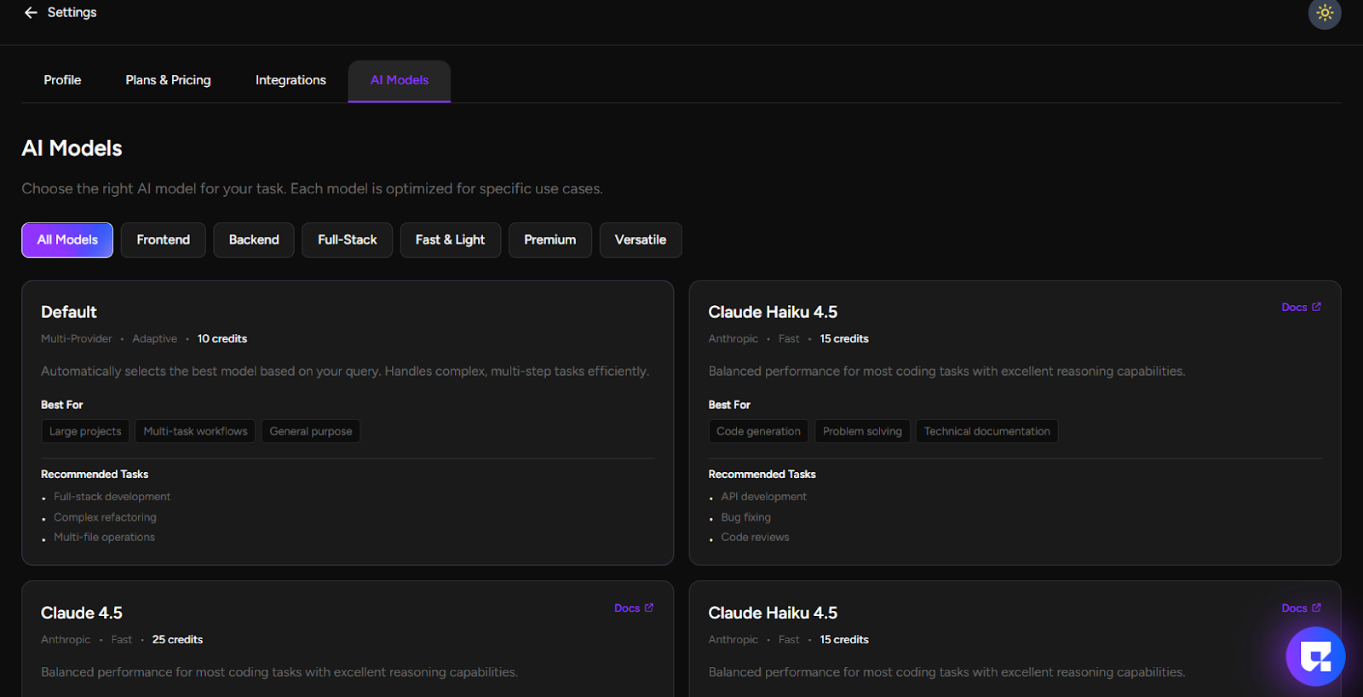Click the "General purpose" tag
Viewport: 1363px width, 697px height.
311,431
